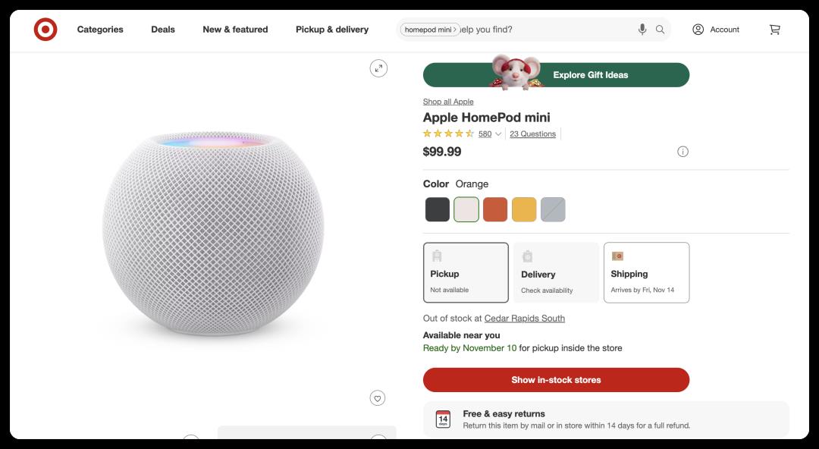Open the shopping cart icon
Viewport: 819px width, 449px height.
pyautogui.click(x=774, y=30)
